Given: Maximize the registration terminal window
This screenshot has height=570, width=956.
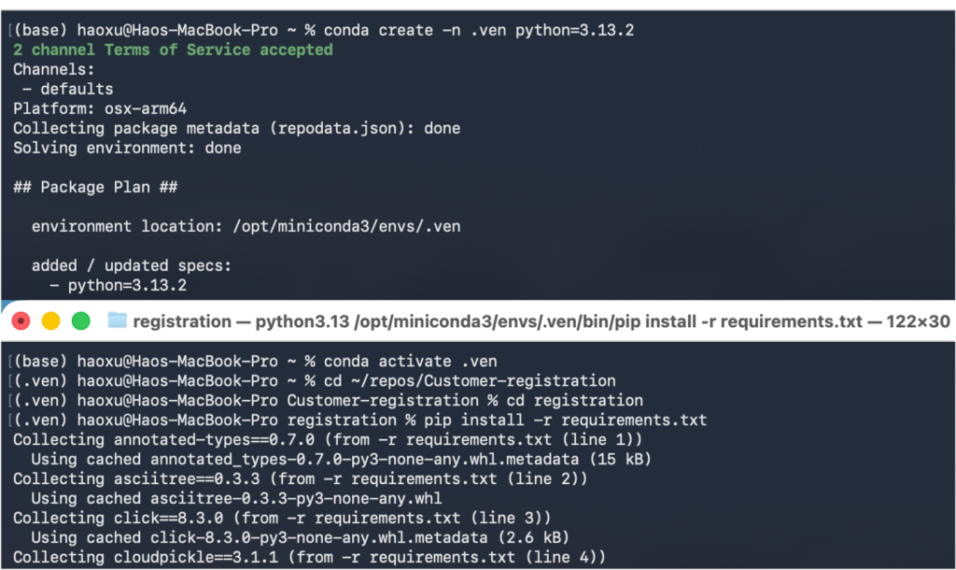Looking at the screenshot, I should point(81,321).
